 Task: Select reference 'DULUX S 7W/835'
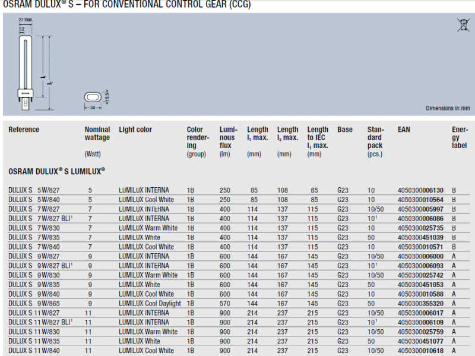coord(34,237)
